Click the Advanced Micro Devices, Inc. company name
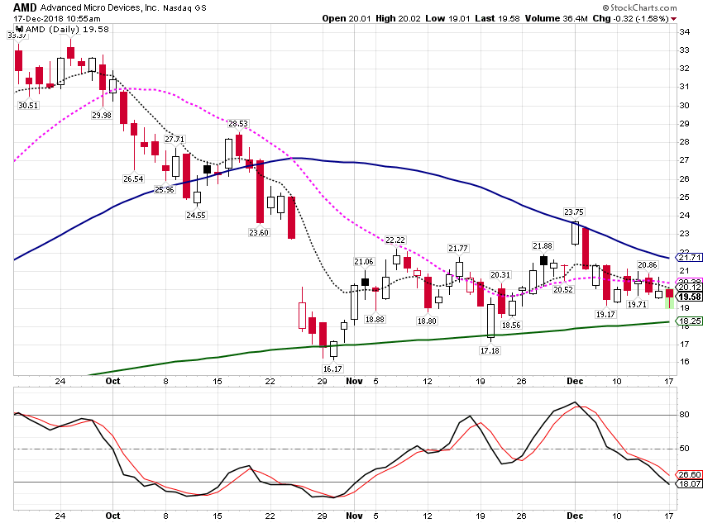This screenshot has width=703, height=523. [99, 7]
